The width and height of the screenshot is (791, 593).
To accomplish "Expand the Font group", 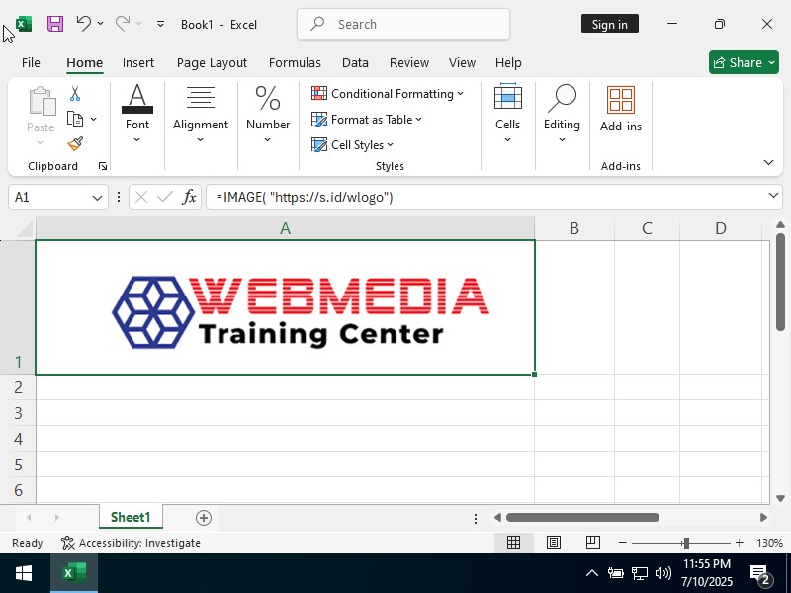I will (x=137, y=114).
